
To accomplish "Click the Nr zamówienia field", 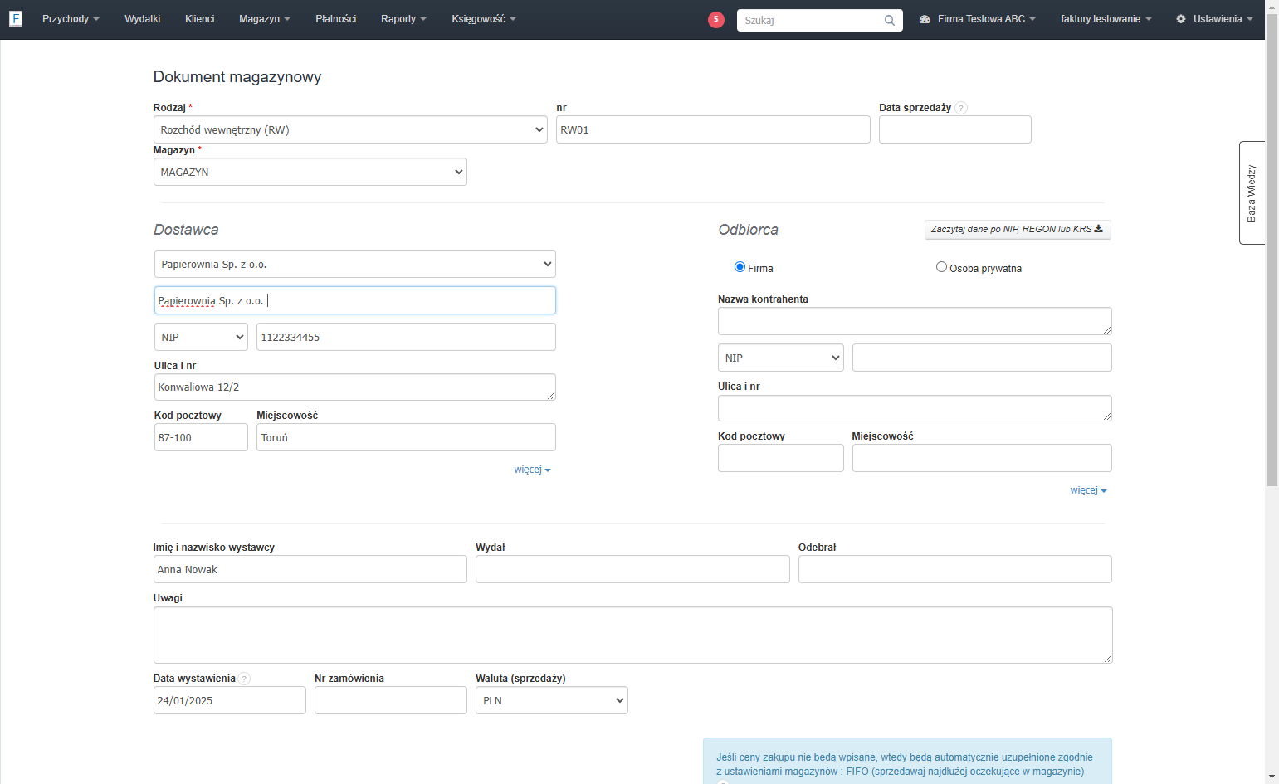I will point(391,700).
